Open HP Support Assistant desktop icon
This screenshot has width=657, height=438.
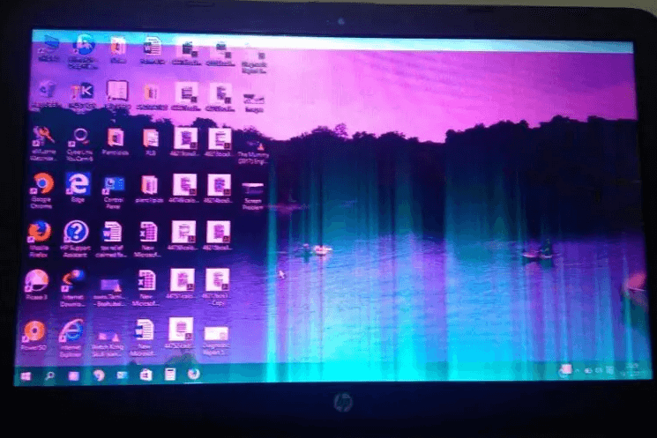tap(77, 232)
